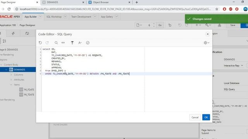Click Application 100 breadcrumb link
This screenshot has width=248, height=139.
8,25
